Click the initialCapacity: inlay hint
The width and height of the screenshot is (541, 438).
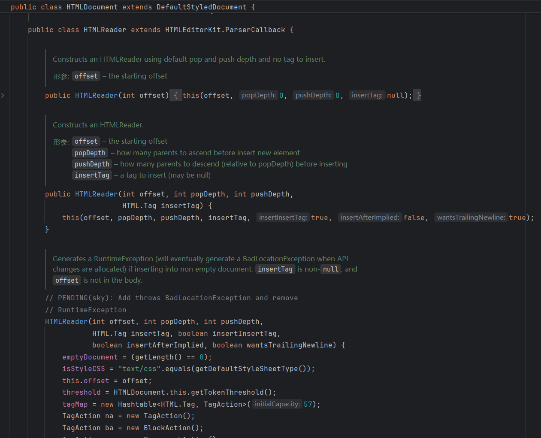point(277,404)
